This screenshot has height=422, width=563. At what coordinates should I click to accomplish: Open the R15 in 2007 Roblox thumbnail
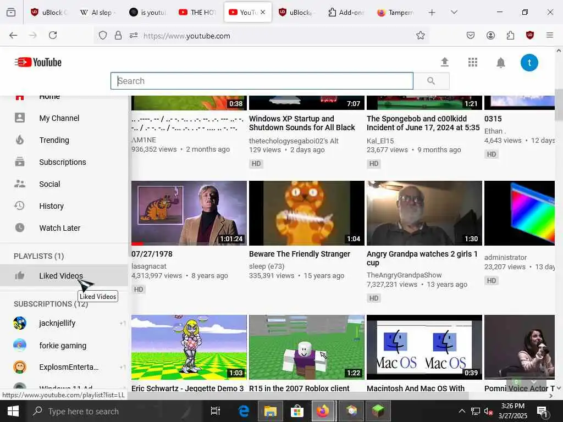pyautogui.click(x=307, y=347)
